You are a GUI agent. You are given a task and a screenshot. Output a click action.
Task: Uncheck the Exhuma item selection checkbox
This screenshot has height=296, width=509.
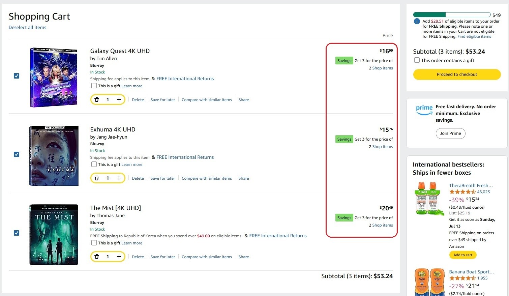click(17, 154)
